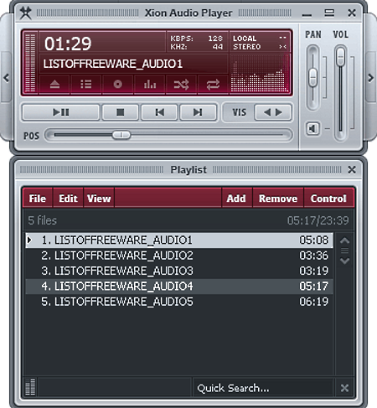Select track 1. LISTOFFREEWARE_AUDIO1

point(179,240)
